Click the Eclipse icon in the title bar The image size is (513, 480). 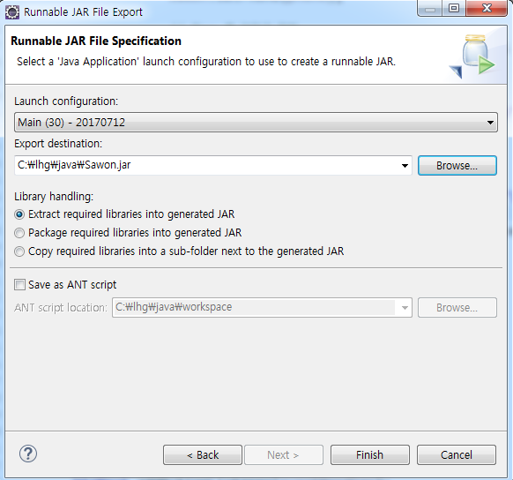pyautogui.click(x=12, y=12)
